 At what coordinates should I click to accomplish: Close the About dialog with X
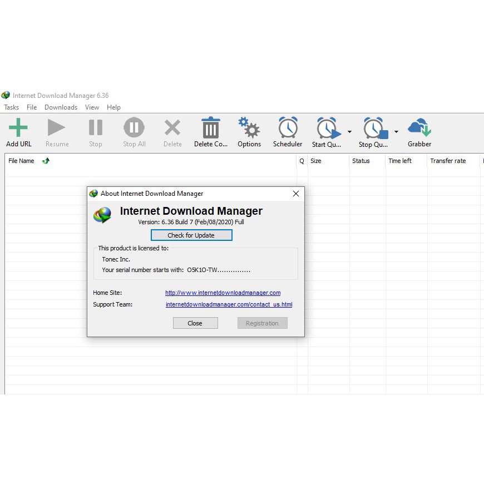pos(296,194)
